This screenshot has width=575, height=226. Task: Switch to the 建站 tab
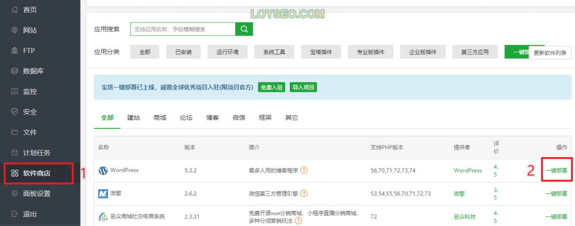133,118
